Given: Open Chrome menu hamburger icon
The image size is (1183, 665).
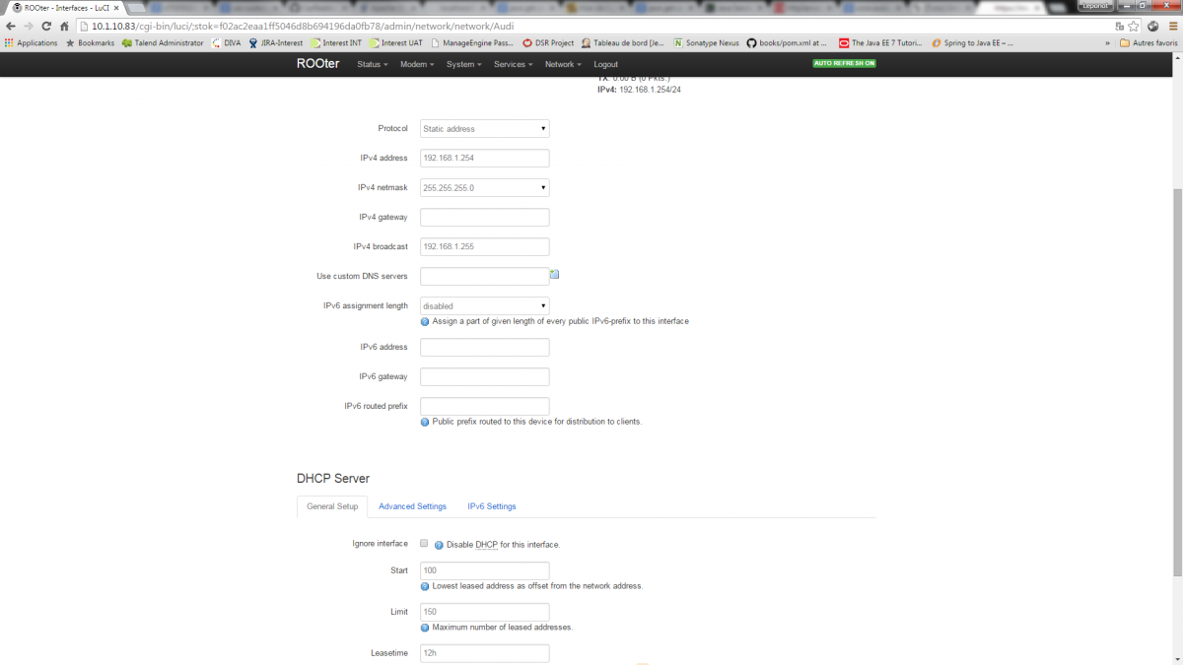Looking at the screenshot, I should [1169, 27].
